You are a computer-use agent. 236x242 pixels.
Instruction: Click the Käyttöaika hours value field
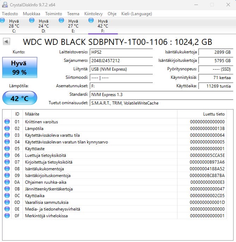[x=215, y=86]
